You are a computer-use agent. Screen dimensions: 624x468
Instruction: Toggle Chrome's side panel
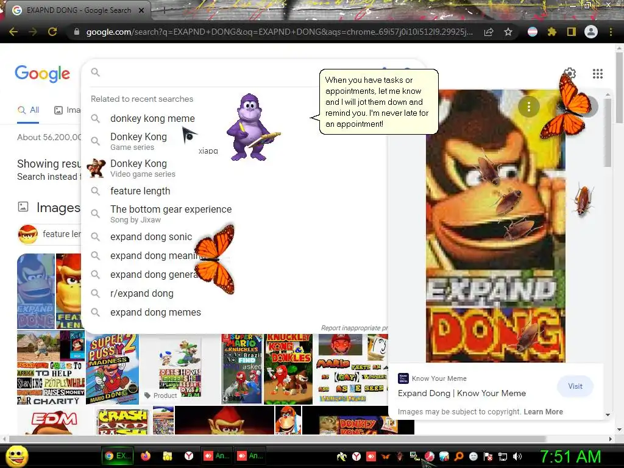(572, 32)
